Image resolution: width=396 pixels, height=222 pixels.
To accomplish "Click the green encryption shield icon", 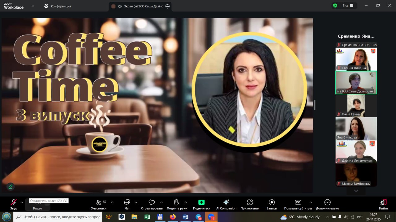I will click(x=335, y=6).
